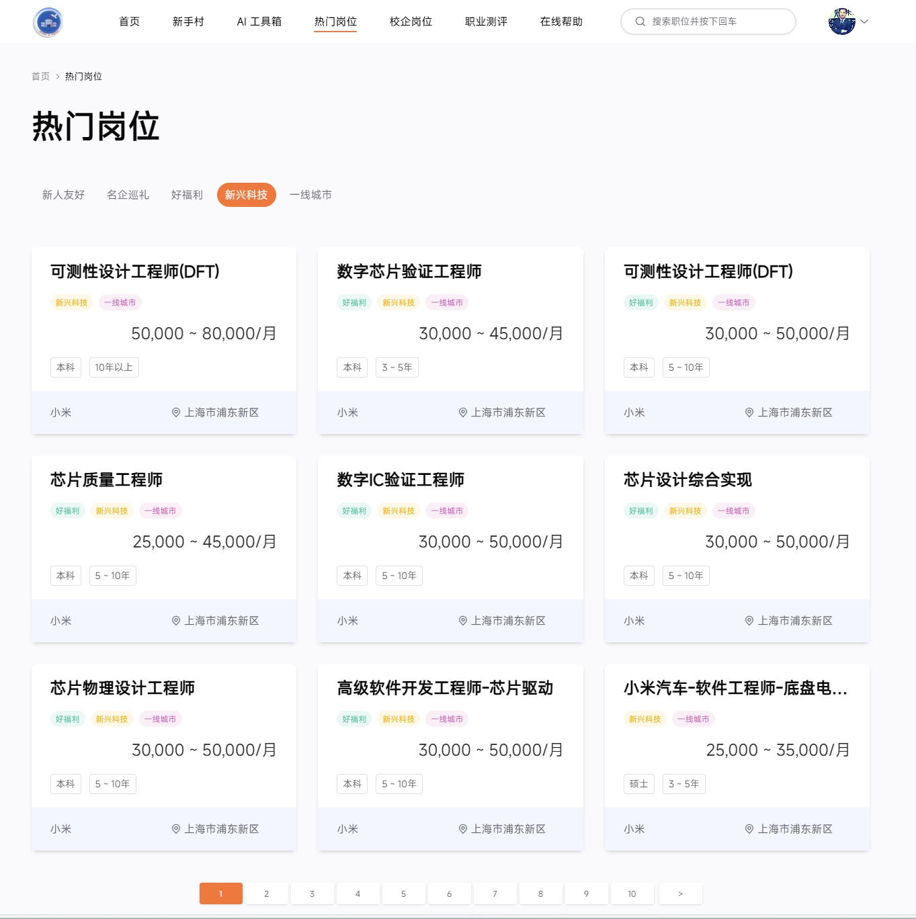The image size is (916, 919).
Task: Click the search magnifier icon
Action: click(640, 21)
